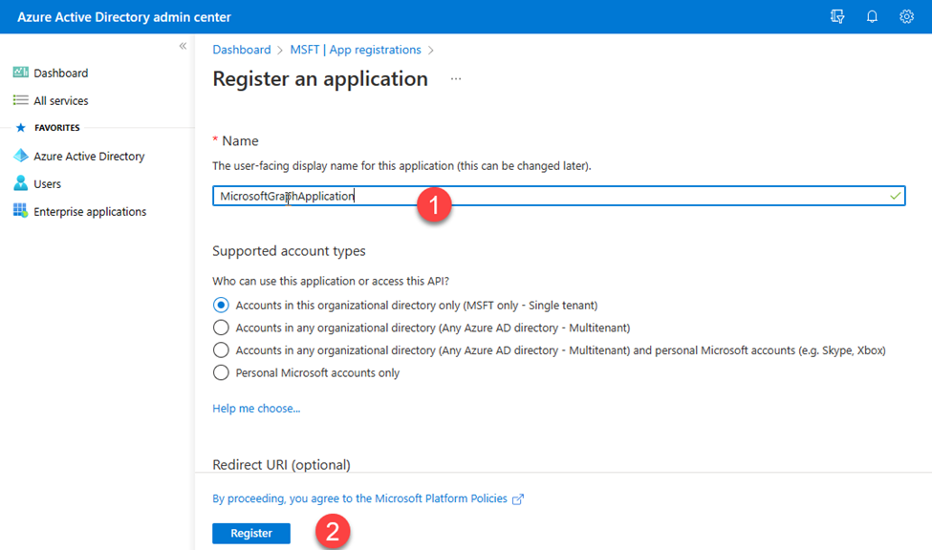Click the Users person icon
Viewport: 932px width, 550px height.
click(x=21, y=183)
